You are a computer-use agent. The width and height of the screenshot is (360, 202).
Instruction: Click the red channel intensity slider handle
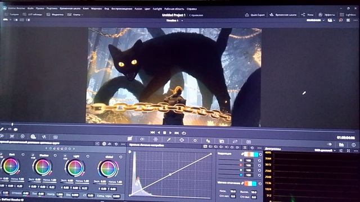pos(241,165)
